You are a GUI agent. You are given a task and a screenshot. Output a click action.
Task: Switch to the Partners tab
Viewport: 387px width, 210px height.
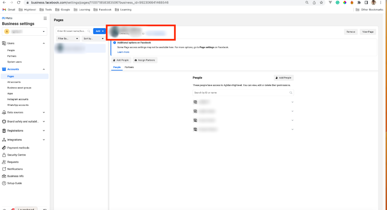(x=129, y=67)
